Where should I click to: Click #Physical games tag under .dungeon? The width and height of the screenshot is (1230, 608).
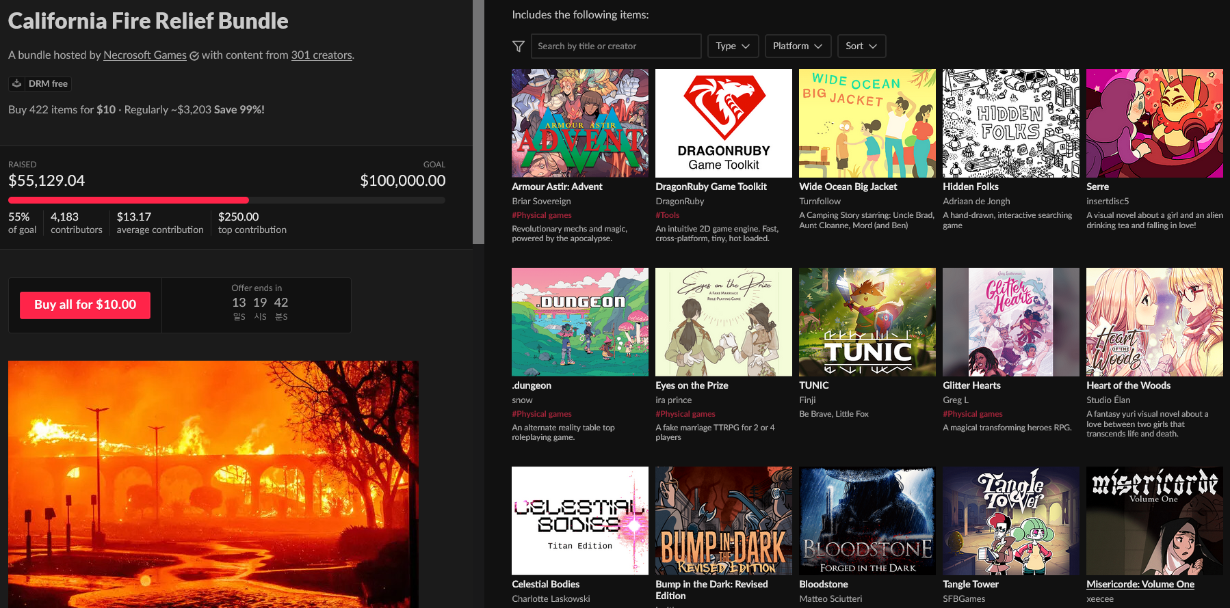coord(541,414)
